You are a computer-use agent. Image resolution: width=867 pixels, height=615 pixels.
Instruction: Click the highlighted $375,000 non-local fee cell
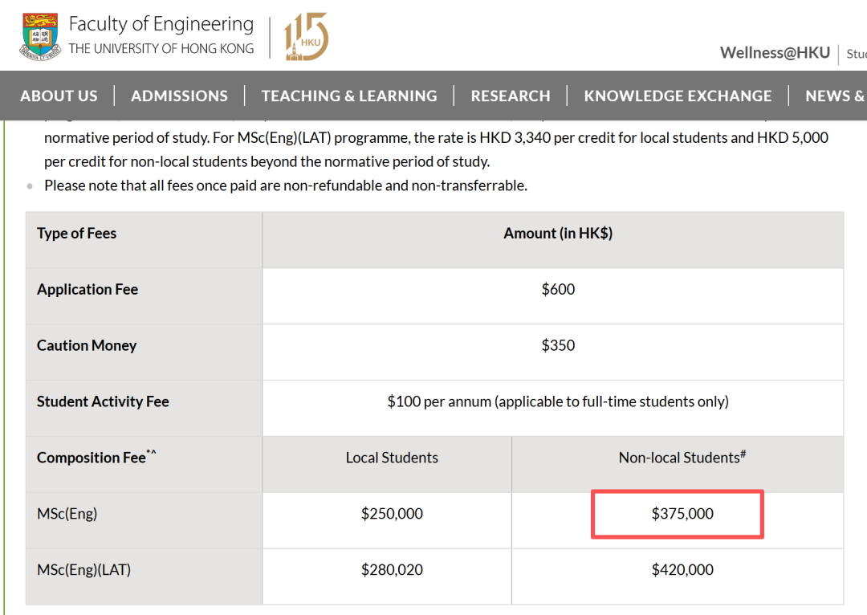[682, 514]
